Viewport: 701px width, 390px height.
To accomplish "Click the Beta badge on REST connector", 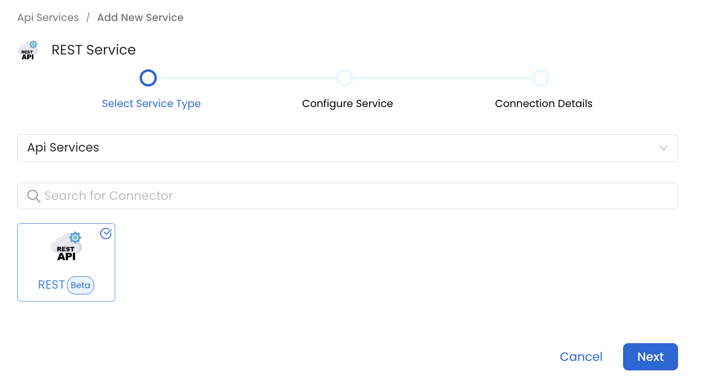I will [80, 285].
